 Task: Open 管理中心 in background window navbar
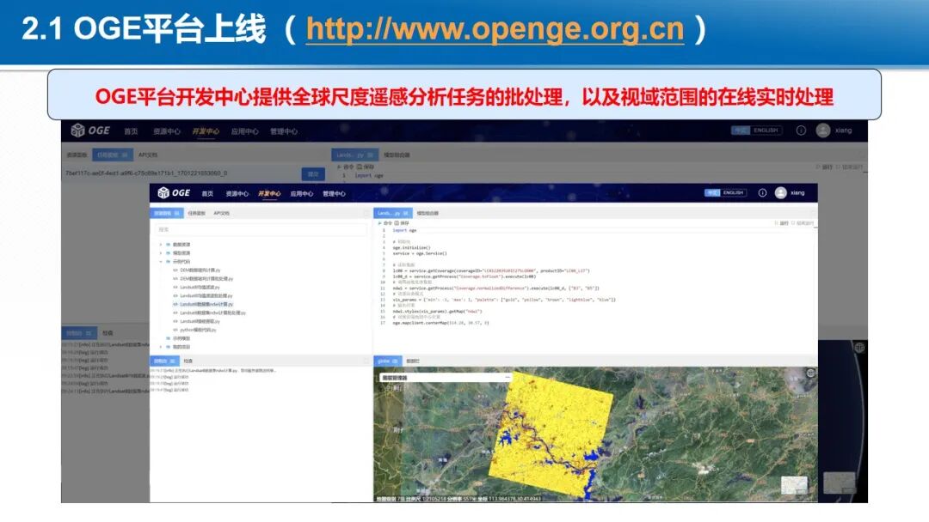284,131
